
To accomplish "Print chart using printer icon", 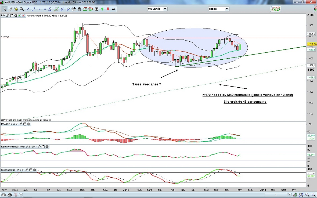I will tap(10, 195).
